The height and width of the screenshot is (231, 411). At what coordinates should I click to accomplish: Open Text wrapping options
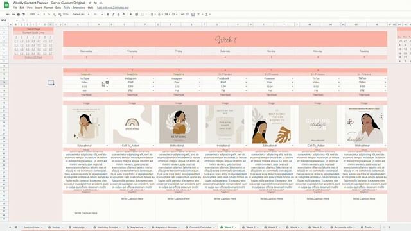167,14
